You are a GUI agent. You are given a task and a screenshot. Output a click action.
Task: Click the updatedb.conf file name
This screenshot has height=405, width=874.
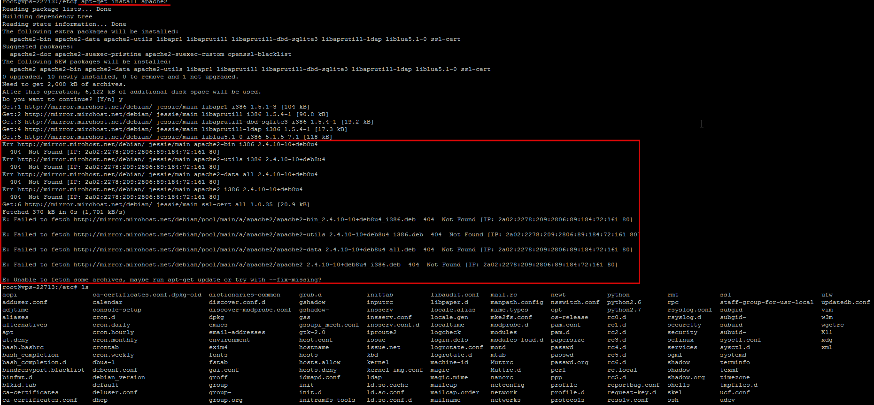[x=846, y=302]
